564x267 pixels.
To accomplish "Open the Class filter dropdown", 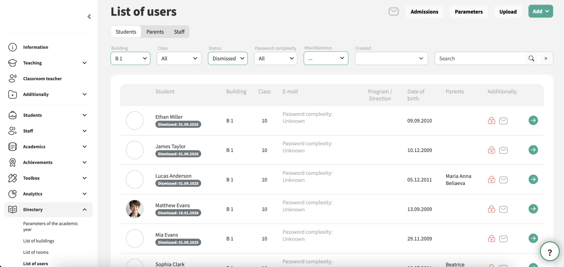I will pyautogui.click(x=179, y=58).
